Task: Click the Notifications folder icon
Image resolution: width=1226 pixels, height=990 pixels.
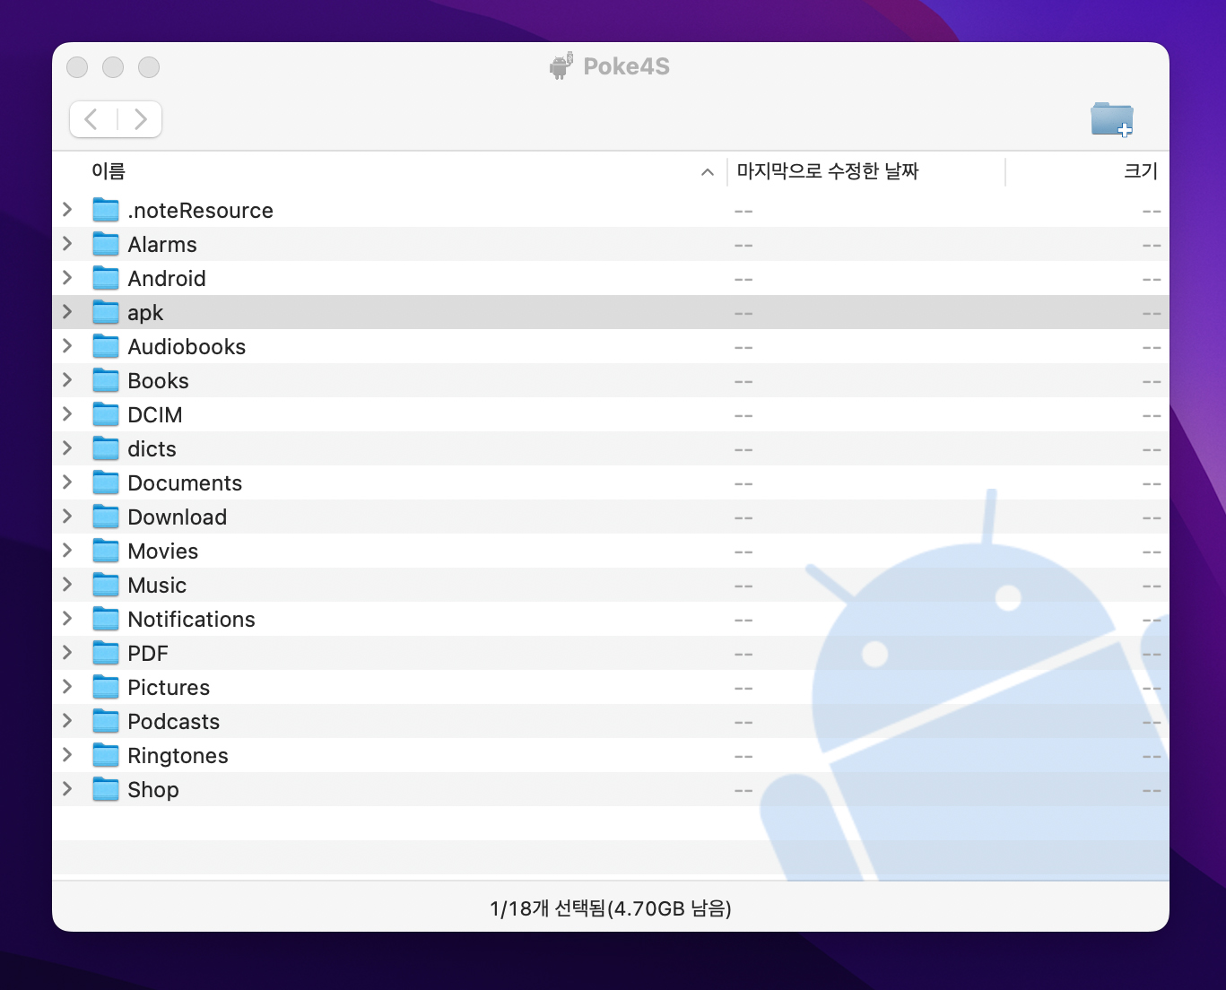Action: [106, 619]
